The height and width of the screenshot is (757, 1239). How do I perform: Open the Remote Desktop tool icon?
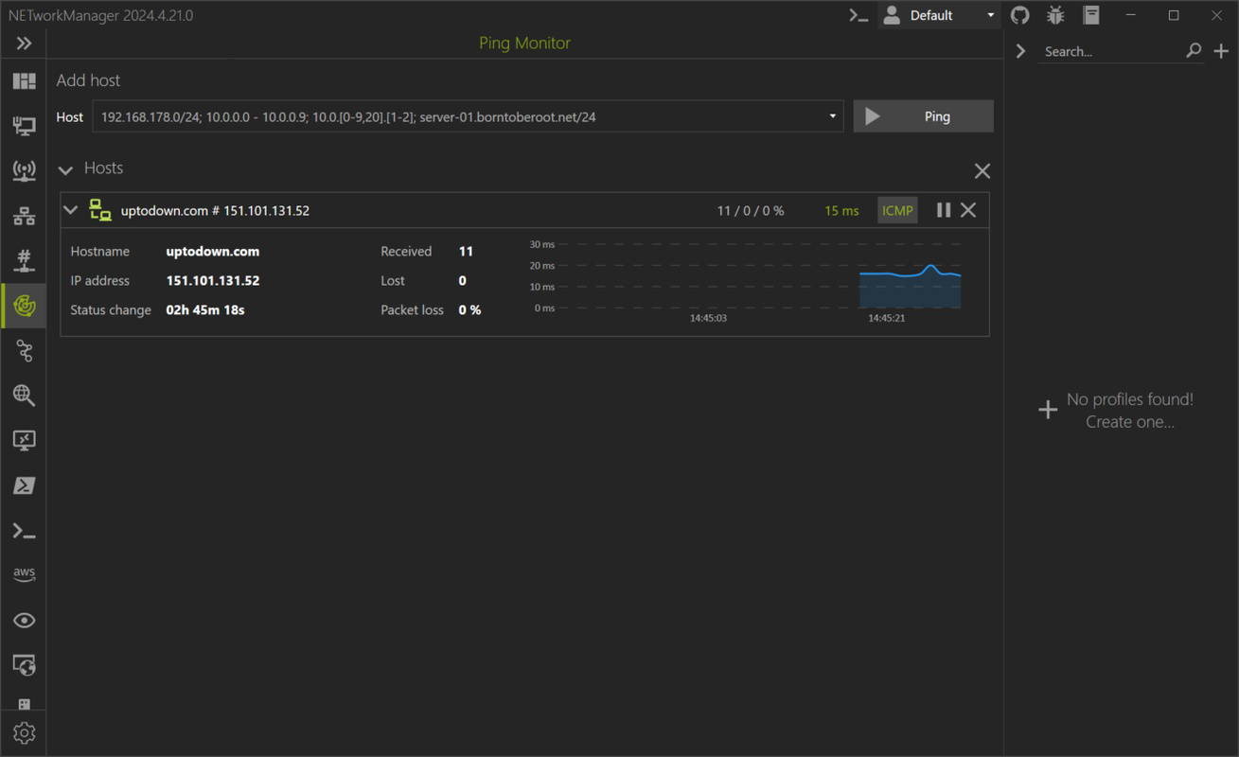pyautogui.click(x=24, y=440)
